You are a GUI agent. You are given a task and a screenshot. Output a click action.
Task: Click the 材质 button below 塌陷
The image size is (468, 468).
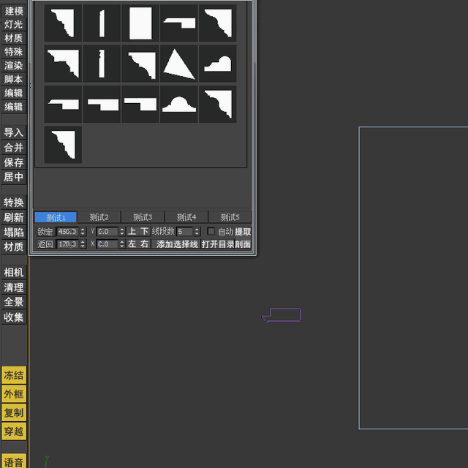pyautogui.click(x=14, y=247)
